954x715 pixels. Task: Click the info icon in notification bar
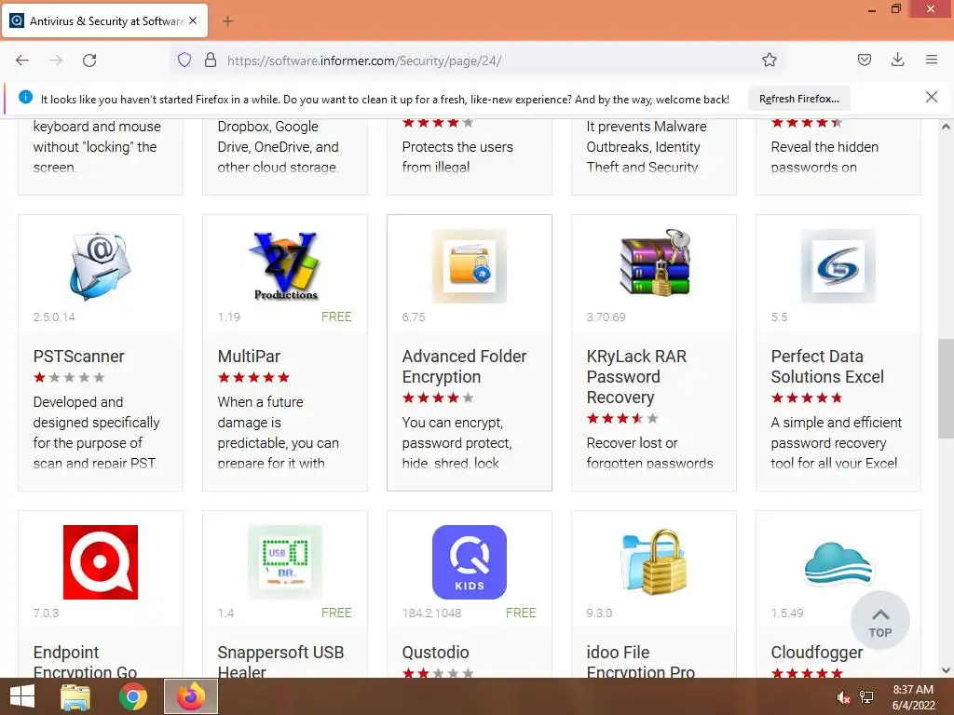point(25,97)
